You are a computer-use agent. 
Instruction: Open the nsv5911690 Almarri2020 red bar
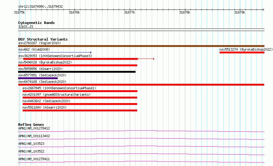(x=80, y=110)
